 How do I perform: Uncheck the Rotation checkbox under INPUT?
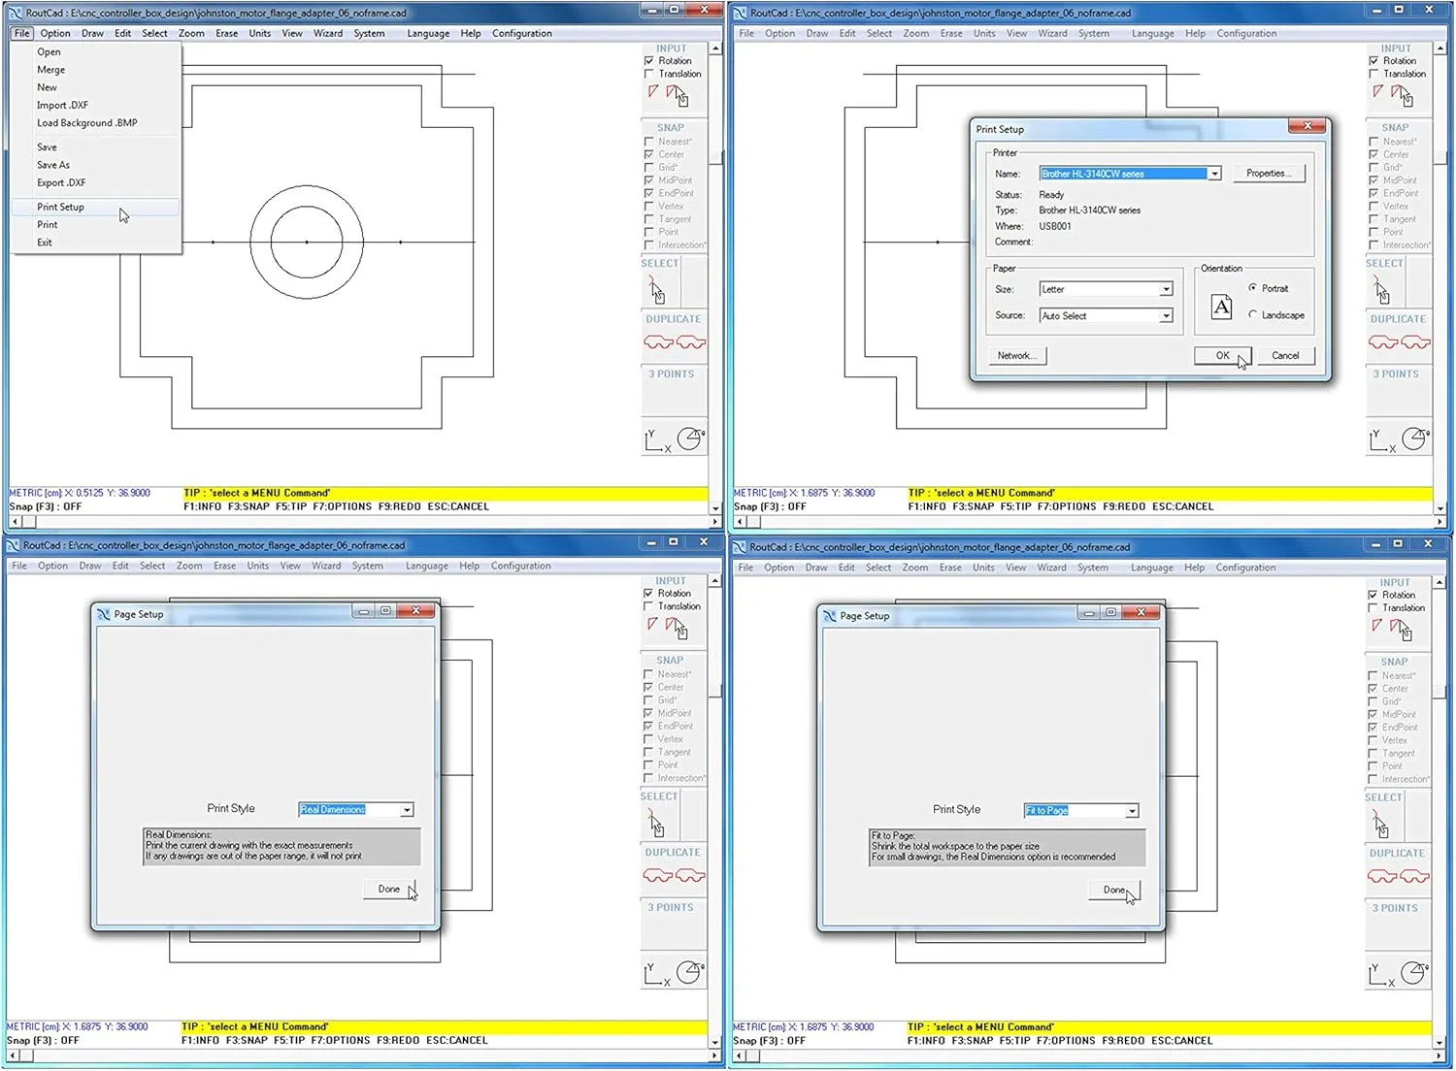(x=648, y=60)
